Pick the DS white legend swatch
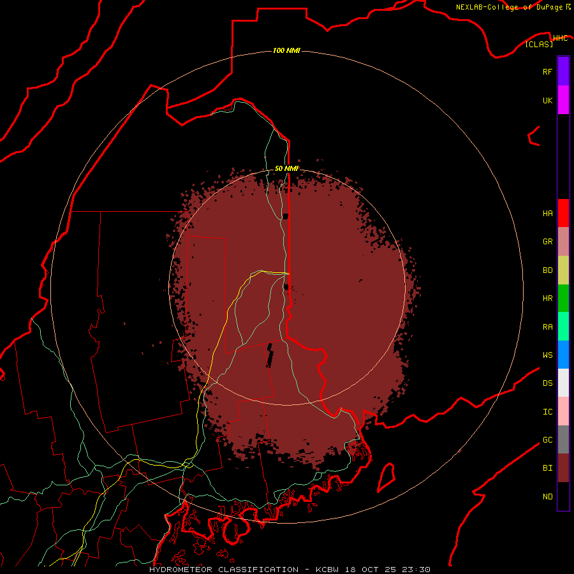Screen dimensions: 574x574 [563, 383]
